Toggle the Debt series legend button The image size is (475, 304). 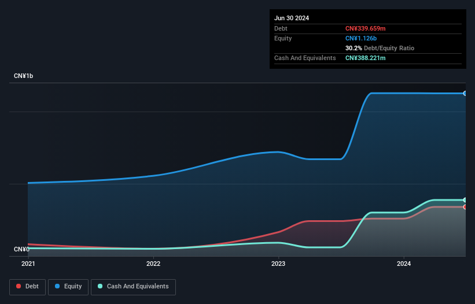pos(27,287)
